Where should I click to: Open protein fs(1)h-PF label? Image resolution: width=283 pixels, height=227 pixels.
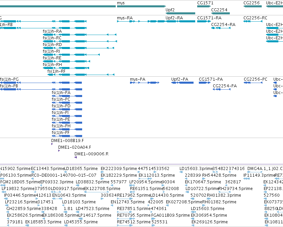point(61,133)
